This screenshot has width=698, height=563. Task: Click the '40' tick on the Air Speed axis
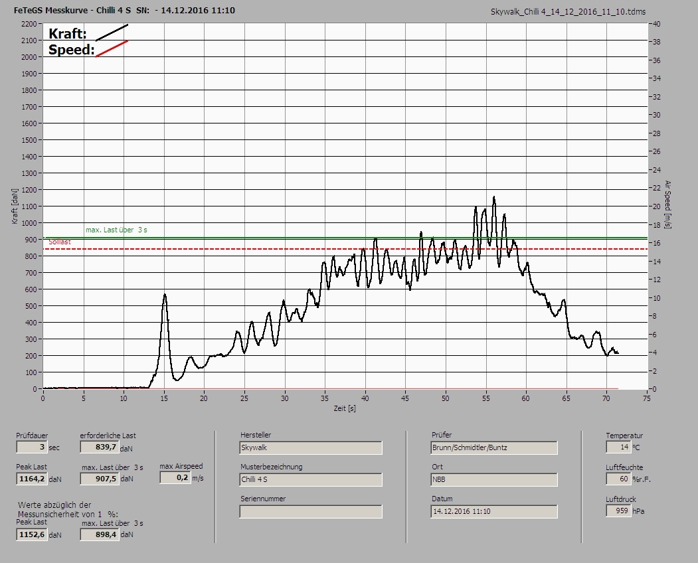tap(657, 24)
